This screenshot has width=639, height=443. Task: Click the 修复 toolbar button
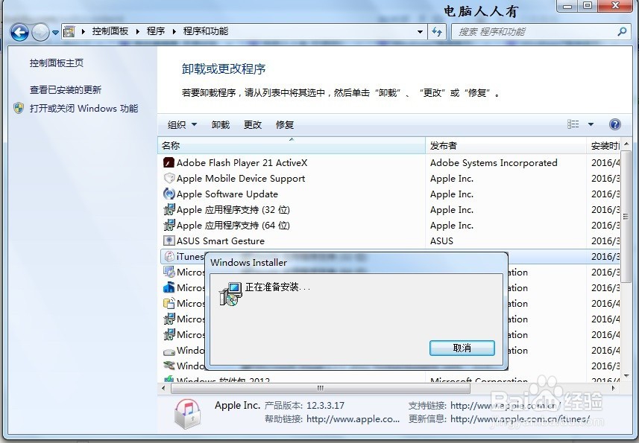click(285, 124)
